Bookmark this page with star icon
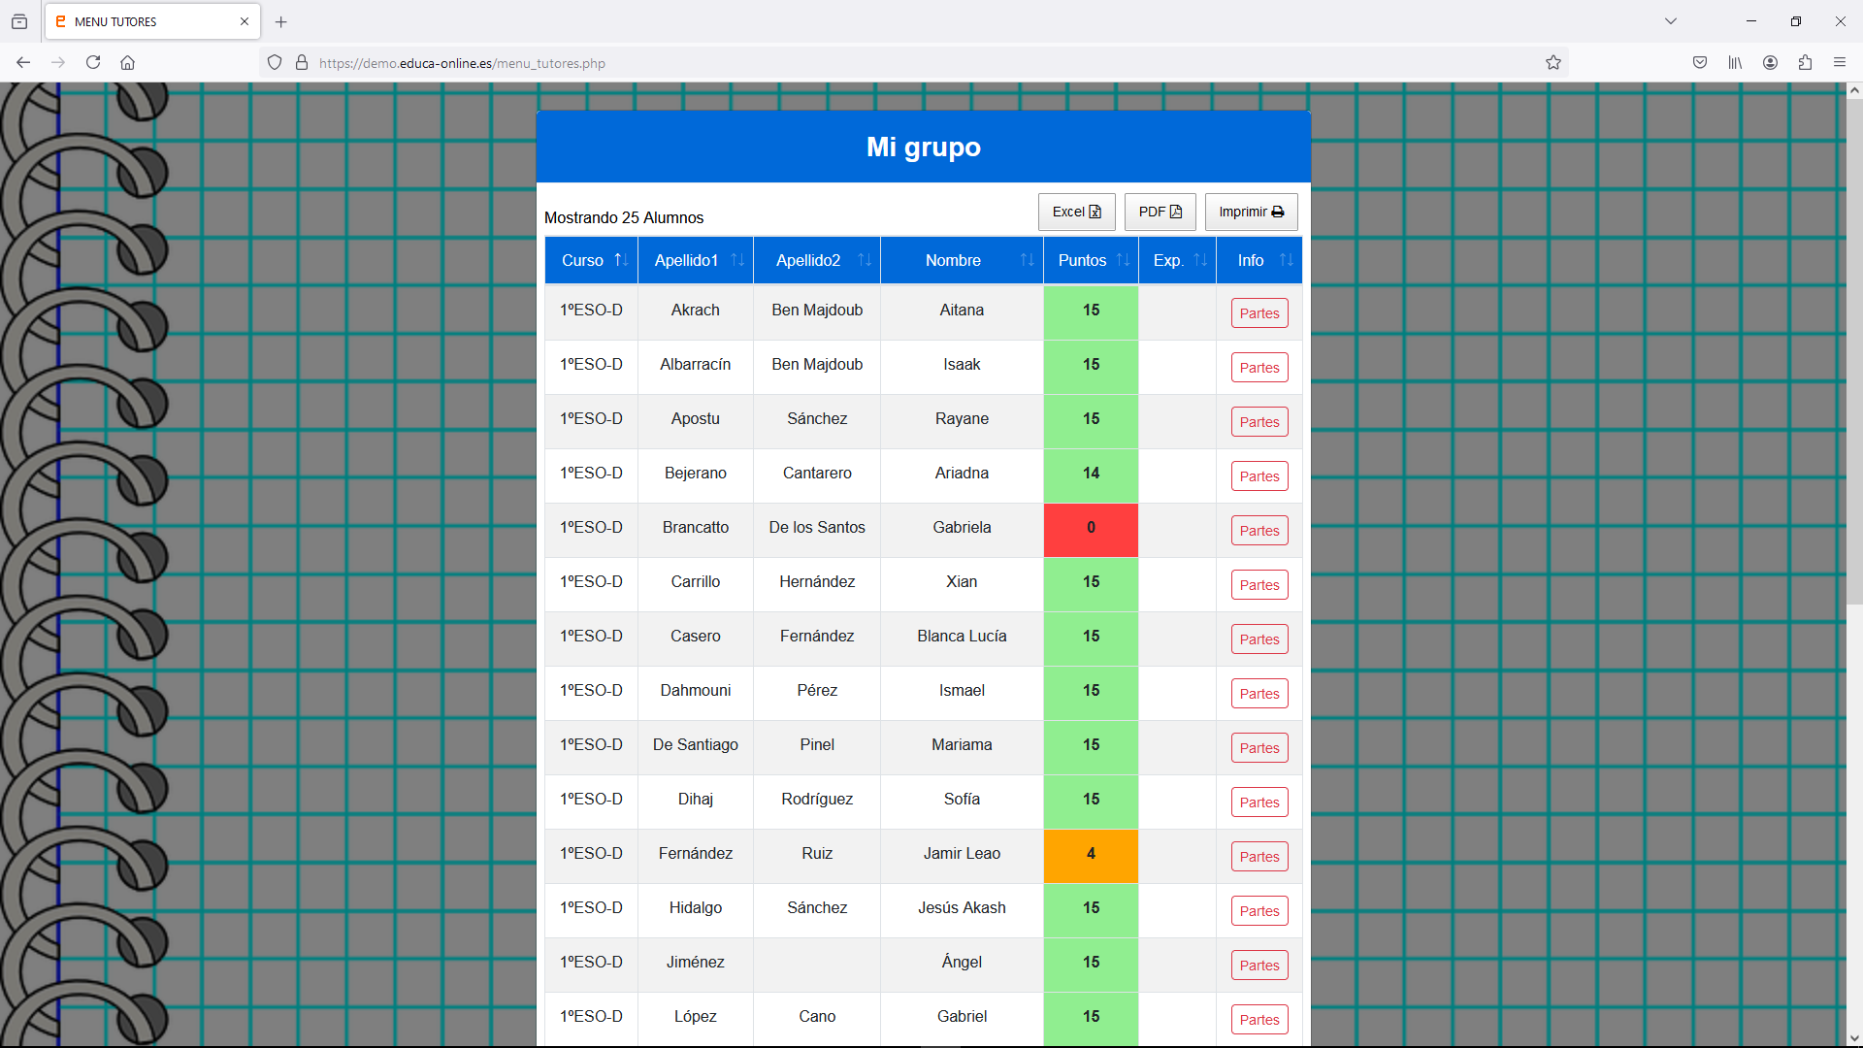Image resolution: width=1863 pixels, height=1048 pixels. 1553,63
